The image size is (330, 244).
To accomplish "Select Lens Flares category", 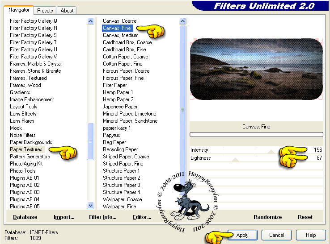I will pos(22,121).
